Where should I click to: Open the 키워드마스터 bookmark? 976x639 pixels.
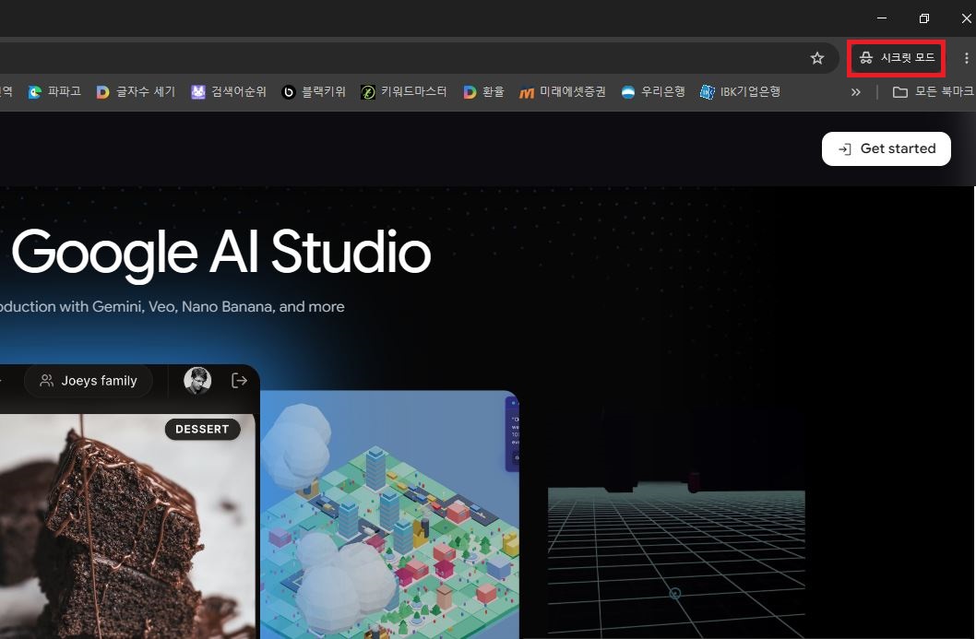pos(404,92)
